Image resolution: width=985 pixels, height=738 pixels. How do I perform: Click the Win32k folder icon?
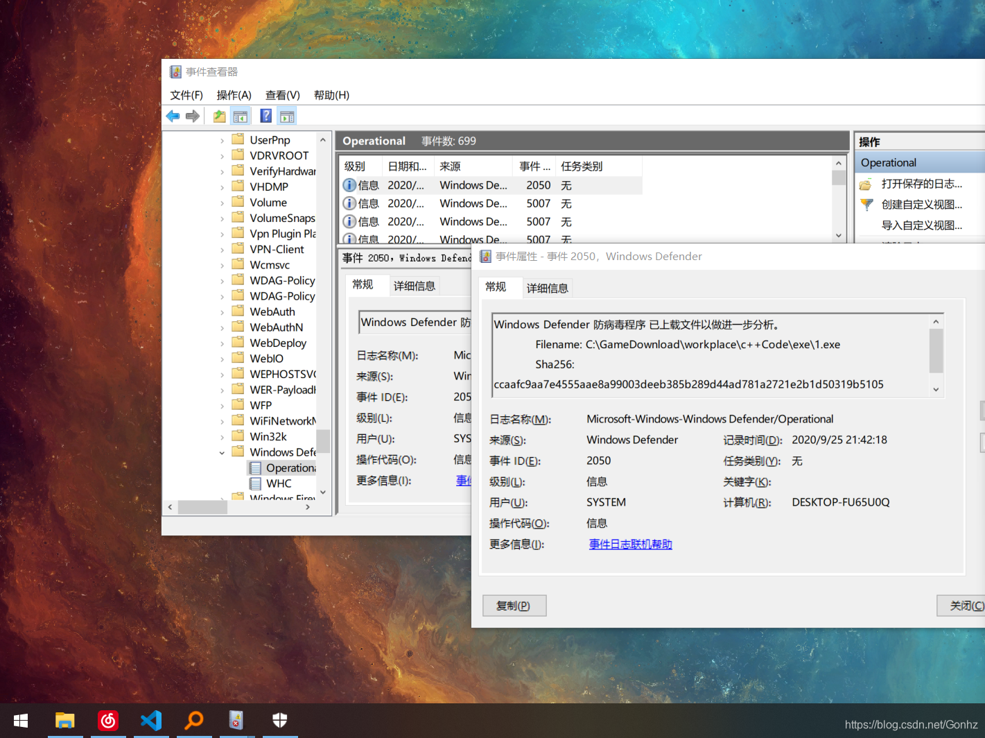tap(238, 436)
